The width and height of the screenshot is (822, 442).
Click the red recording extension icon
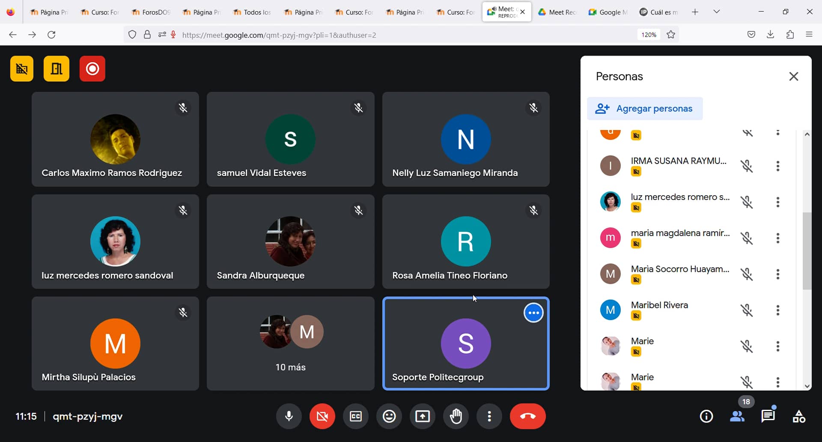92,69
